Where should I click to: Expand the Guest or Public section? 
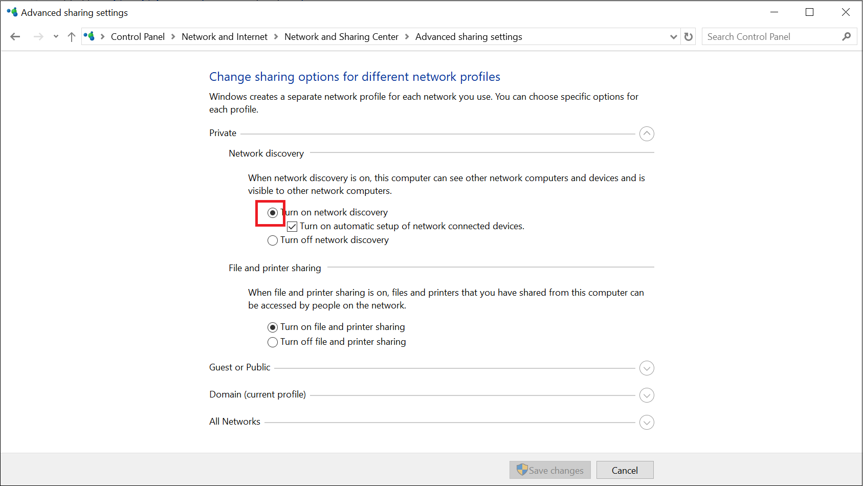647,368
